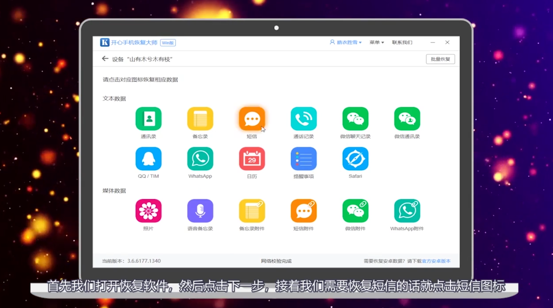Click the 批量恢复 batch restore button
This screenshot has height=308, width=553.
click(440, 59)
